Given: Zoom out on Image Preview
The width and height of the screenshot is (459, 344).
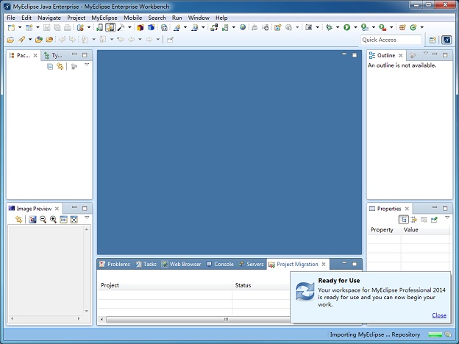Looking at the screenshot, I should click(43, 220).
